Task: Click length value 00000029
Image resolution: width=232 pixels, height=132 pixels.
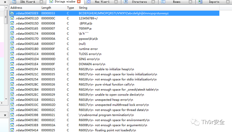Action: pos(48,94)
